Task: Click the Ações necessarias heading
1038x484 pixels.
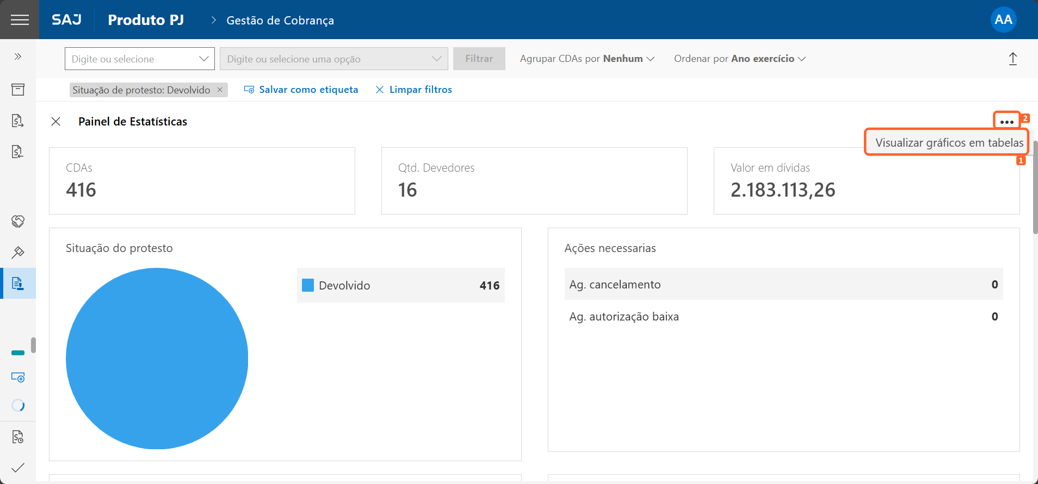Action: pyautogui.click(x=610, y=248)
